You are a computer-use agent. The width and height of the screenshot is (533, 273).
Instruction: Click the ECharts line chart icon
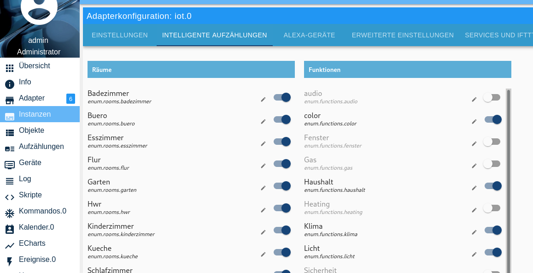point(10,245)
